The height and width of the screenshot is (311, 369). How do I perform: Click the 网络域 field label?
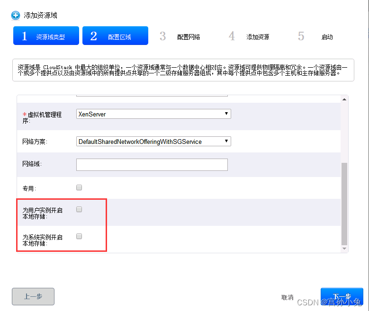(x=32, y=164)
